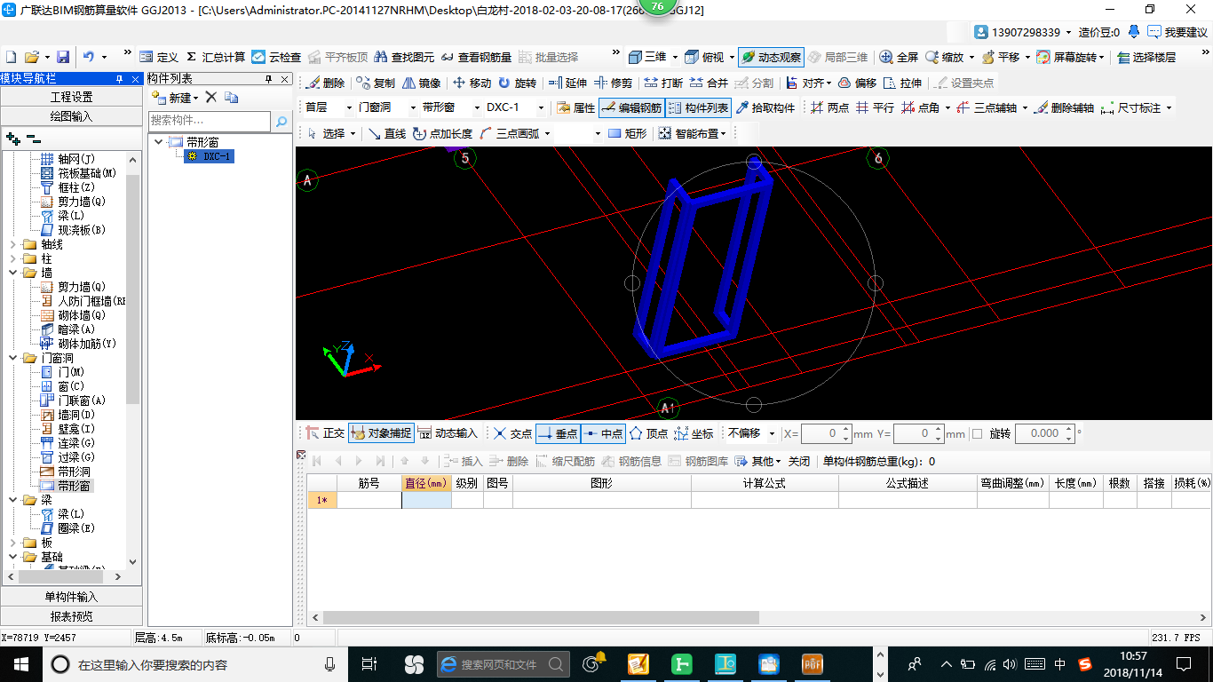The height and width of the screenshot is (682, 1213).
Task: Click the 旋转 rotate tool in edit toolbar
Action: [517, 83]
